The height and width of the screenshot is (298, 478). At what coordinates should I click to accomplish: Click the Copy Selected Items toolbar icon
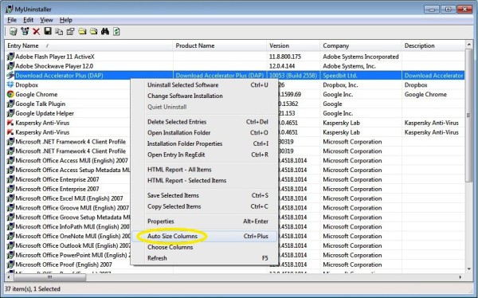(59, 31)
